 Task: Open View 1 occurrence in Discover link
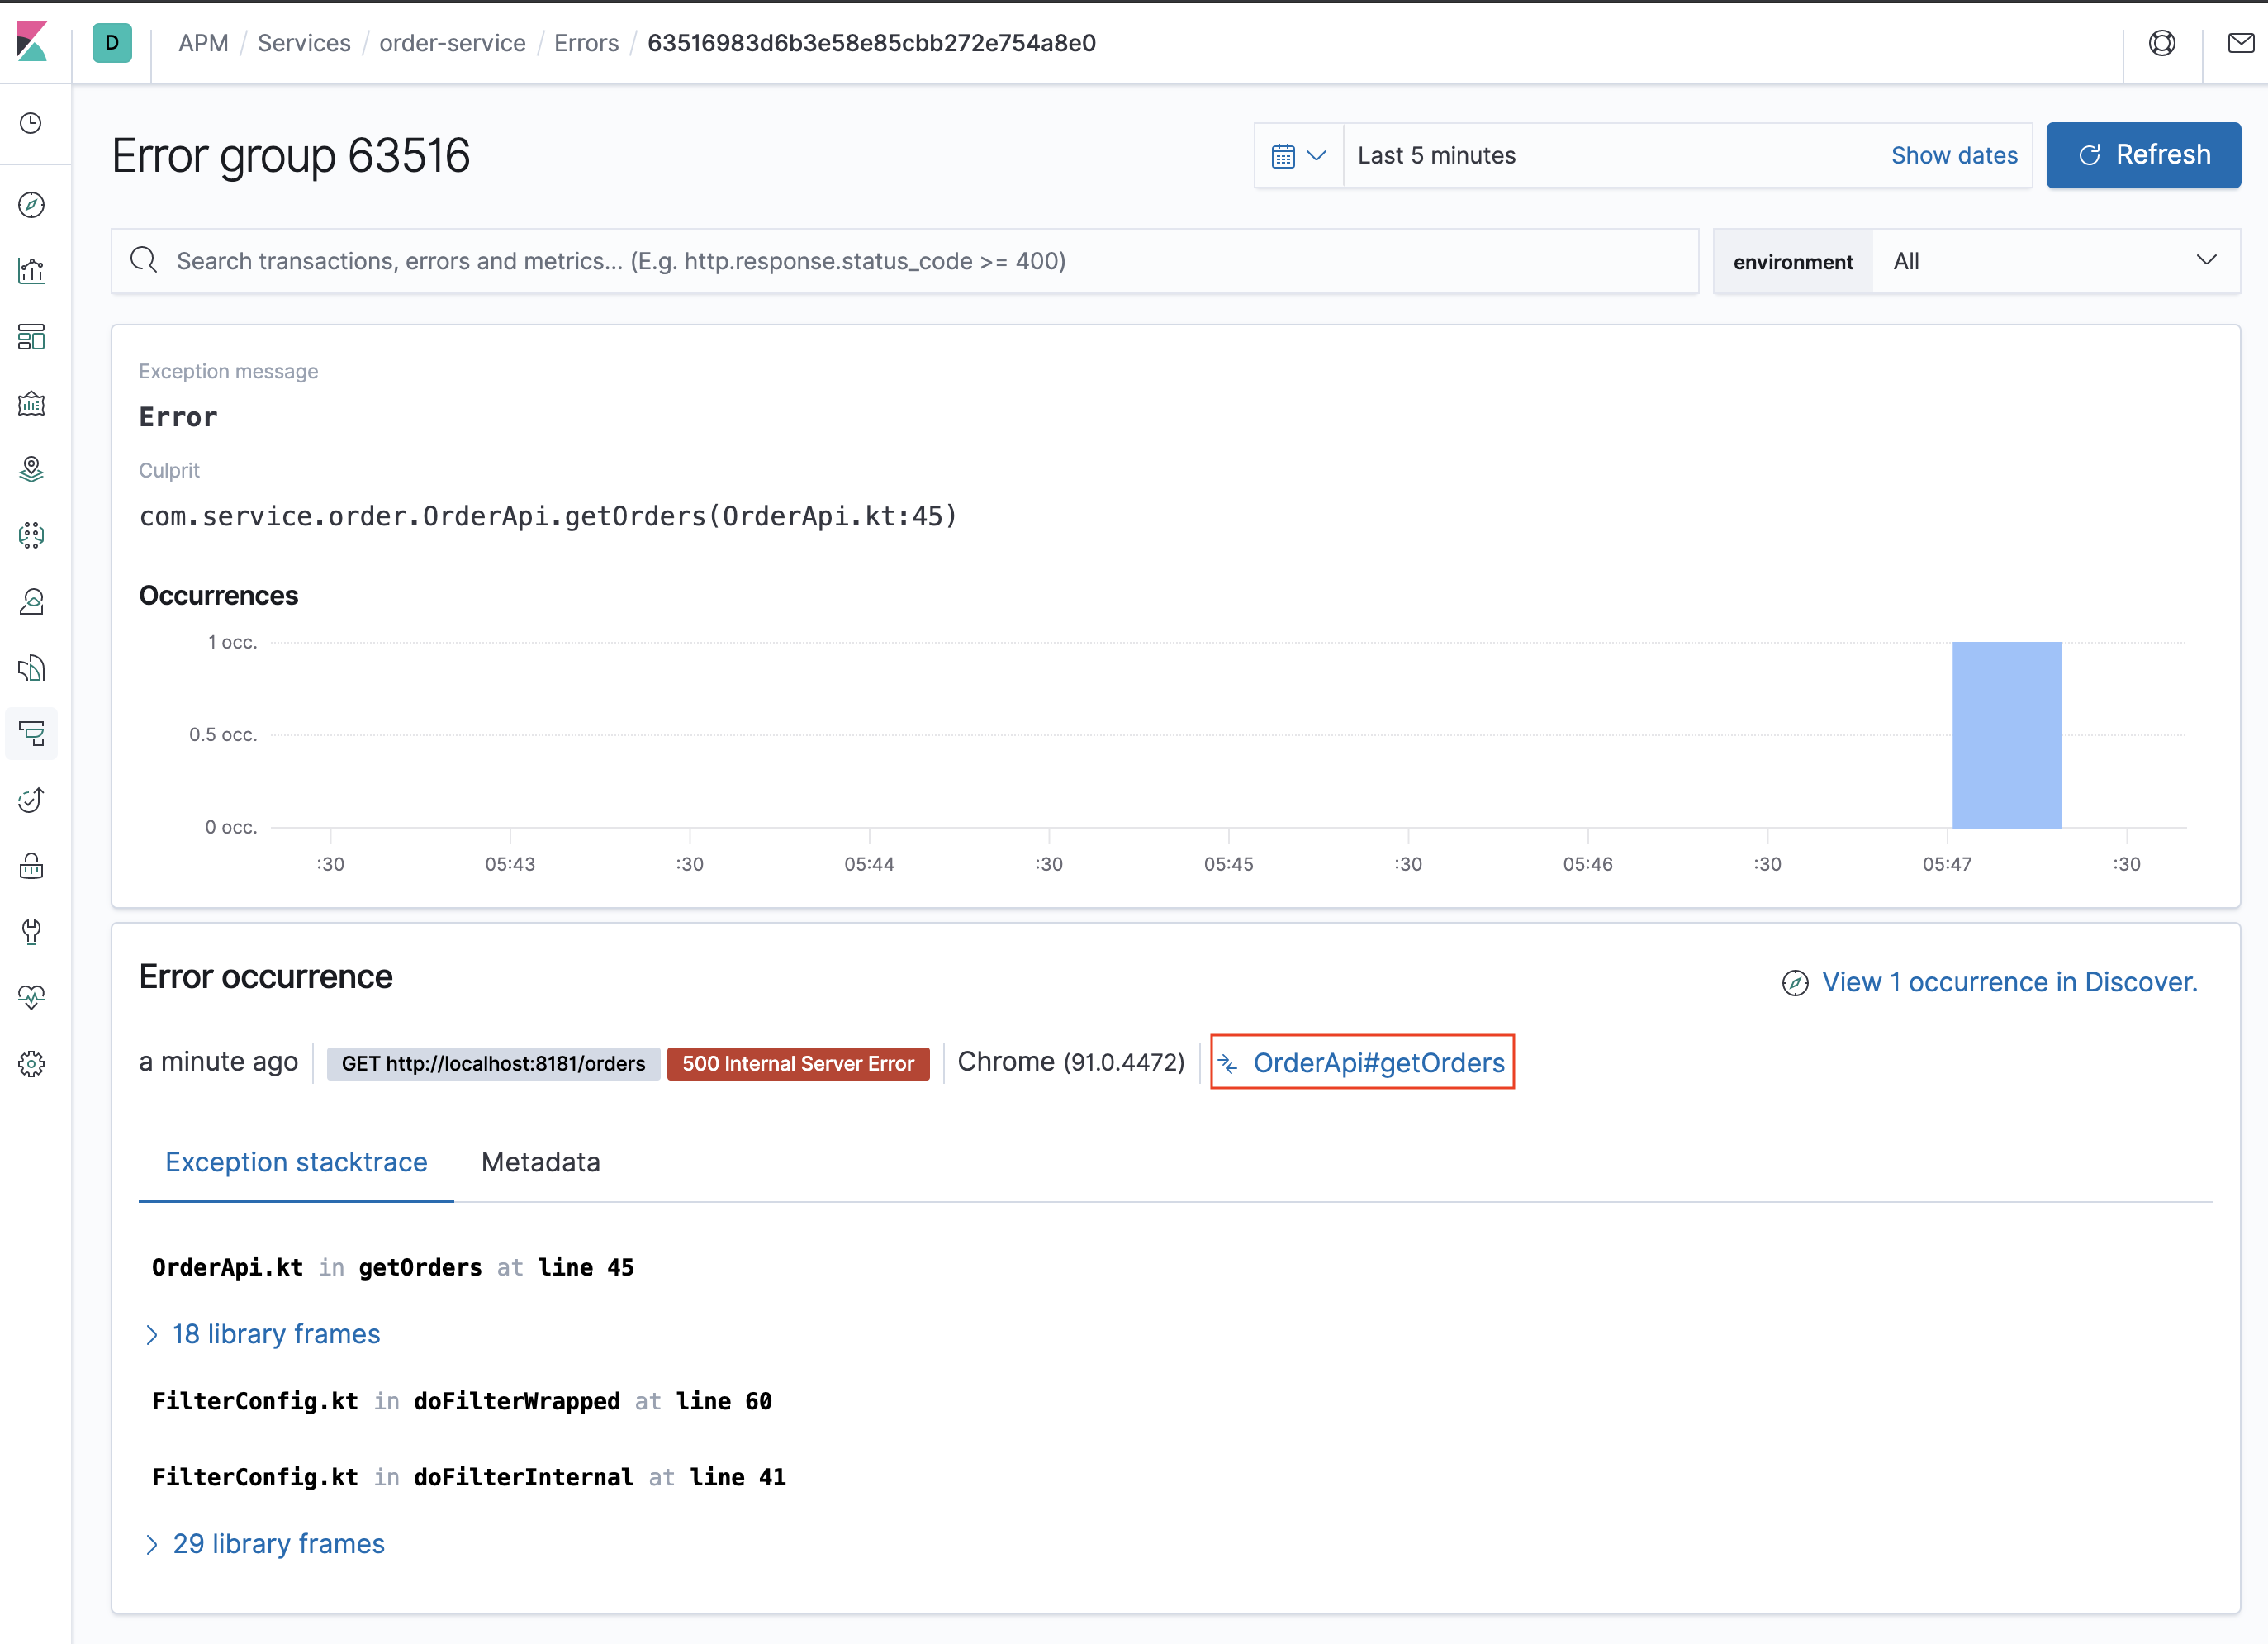tap(2008, 982)
